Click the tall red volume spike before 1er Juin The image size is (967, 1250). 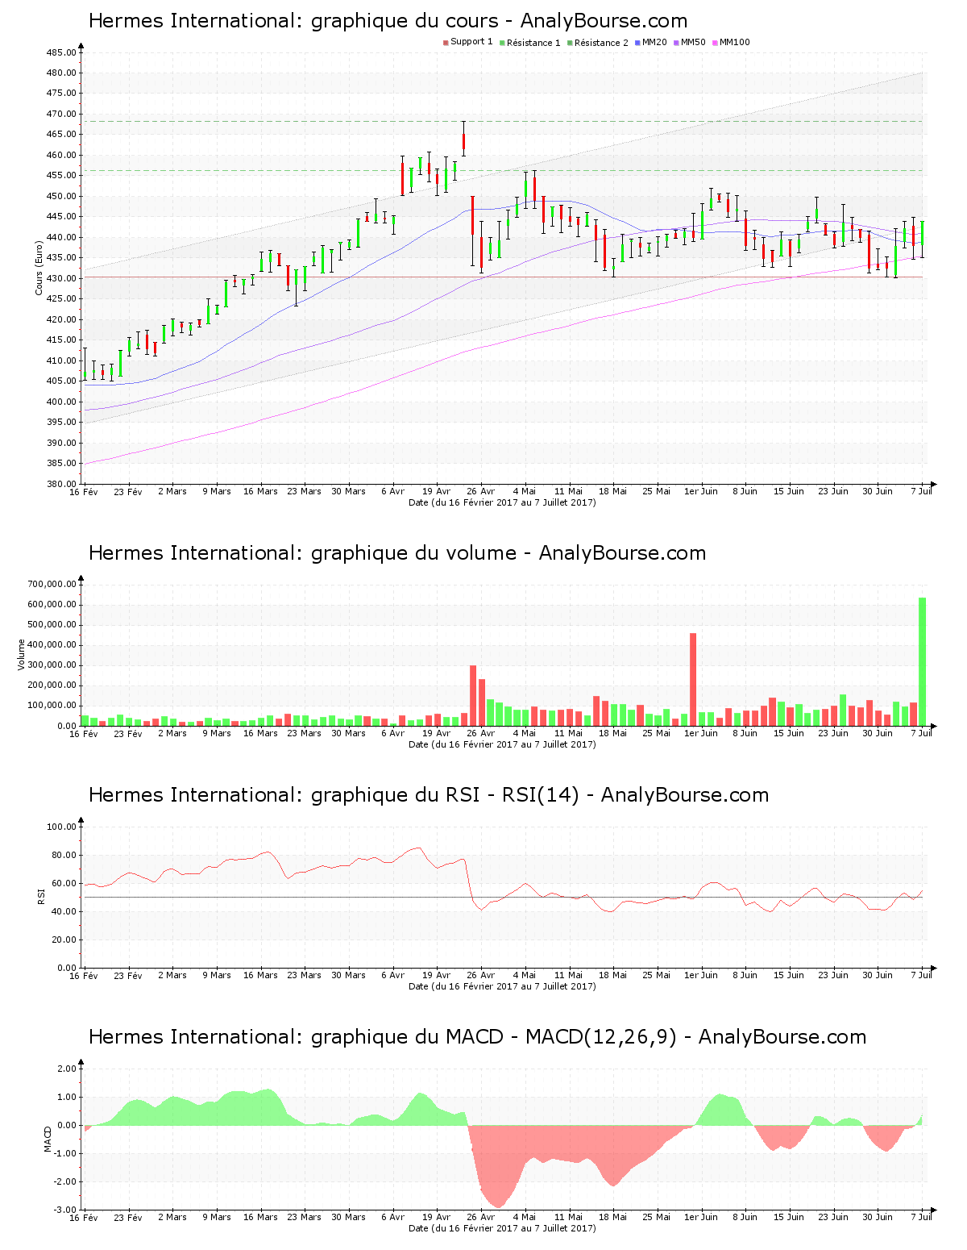693,679
